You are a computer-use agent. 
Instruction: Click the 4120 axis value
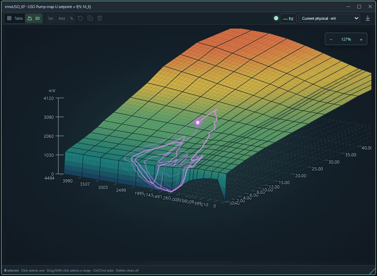coord(49,98)
